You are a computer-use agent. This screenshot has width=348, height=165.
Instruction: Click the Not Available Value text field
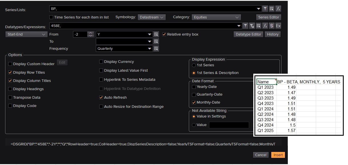point(229,125)
